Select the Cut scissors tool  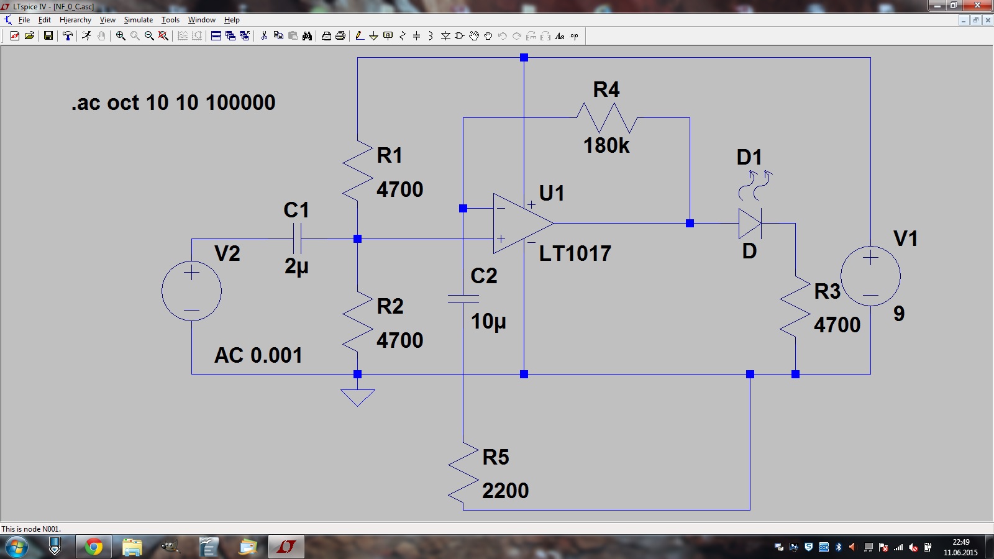[x=264, y=36]
